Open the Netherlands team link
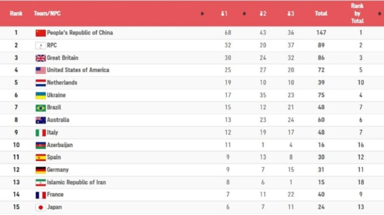This screenshot has height=215, width=384. [x=62, y=82]
